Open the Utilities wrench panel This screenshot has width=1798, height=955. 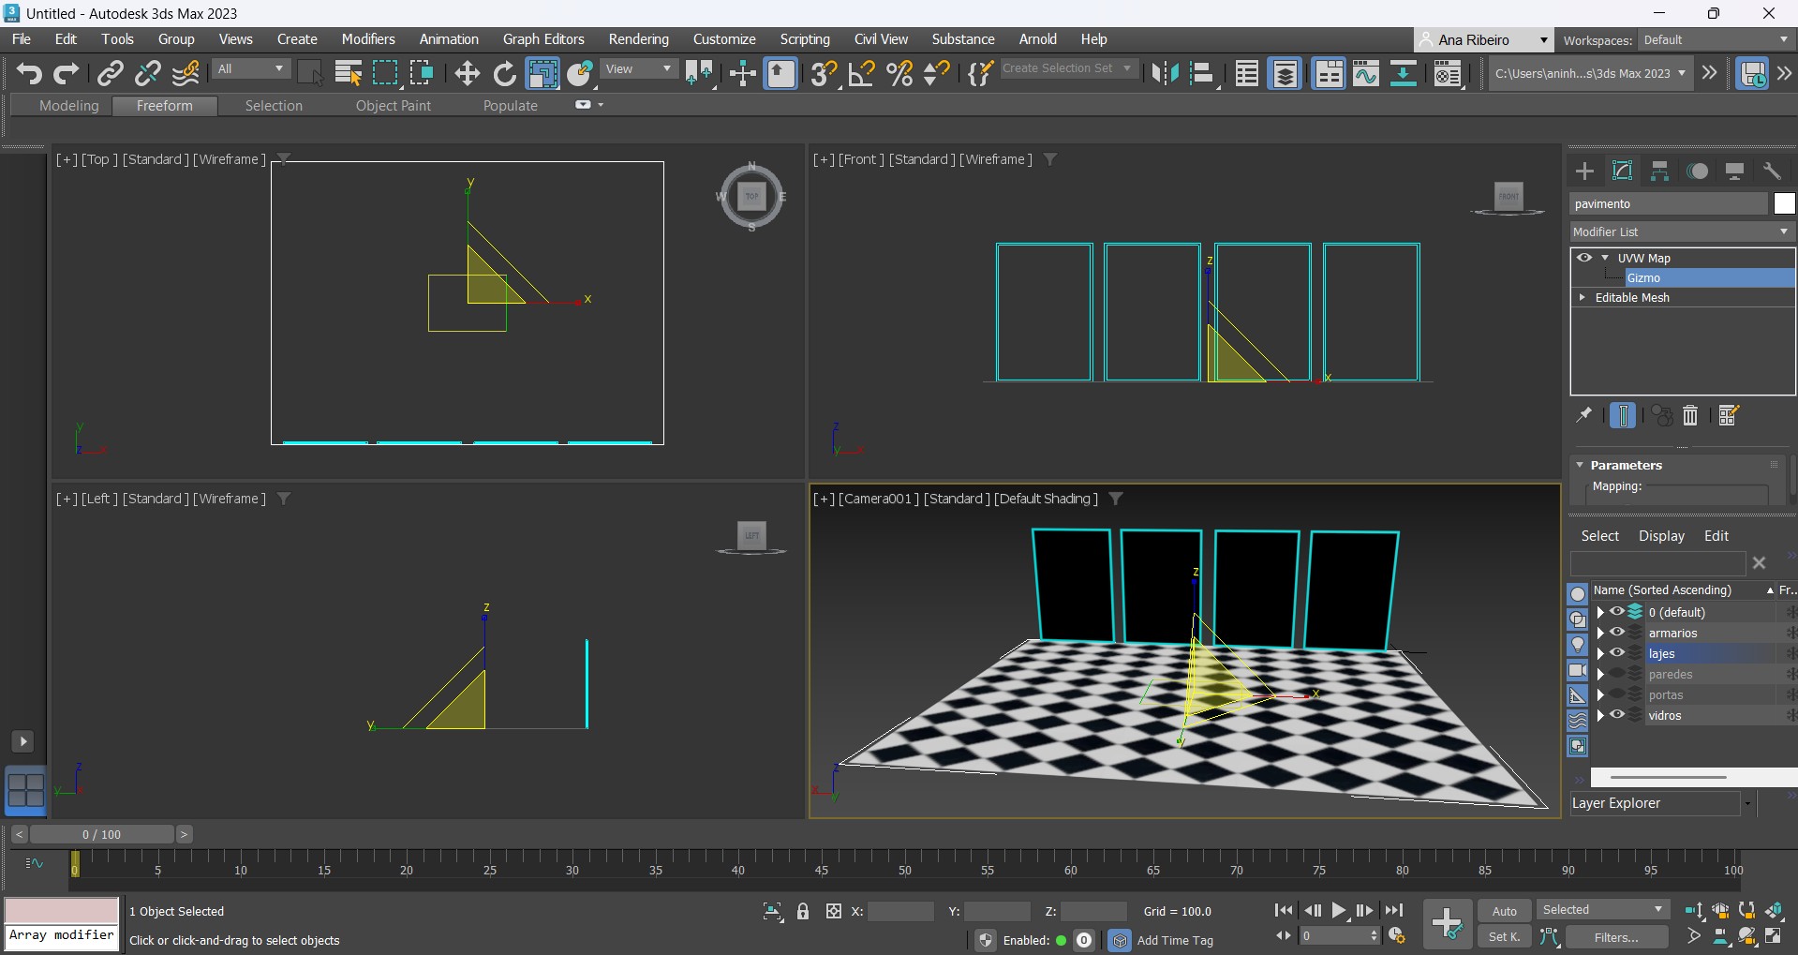click(x=1772, y=171)
